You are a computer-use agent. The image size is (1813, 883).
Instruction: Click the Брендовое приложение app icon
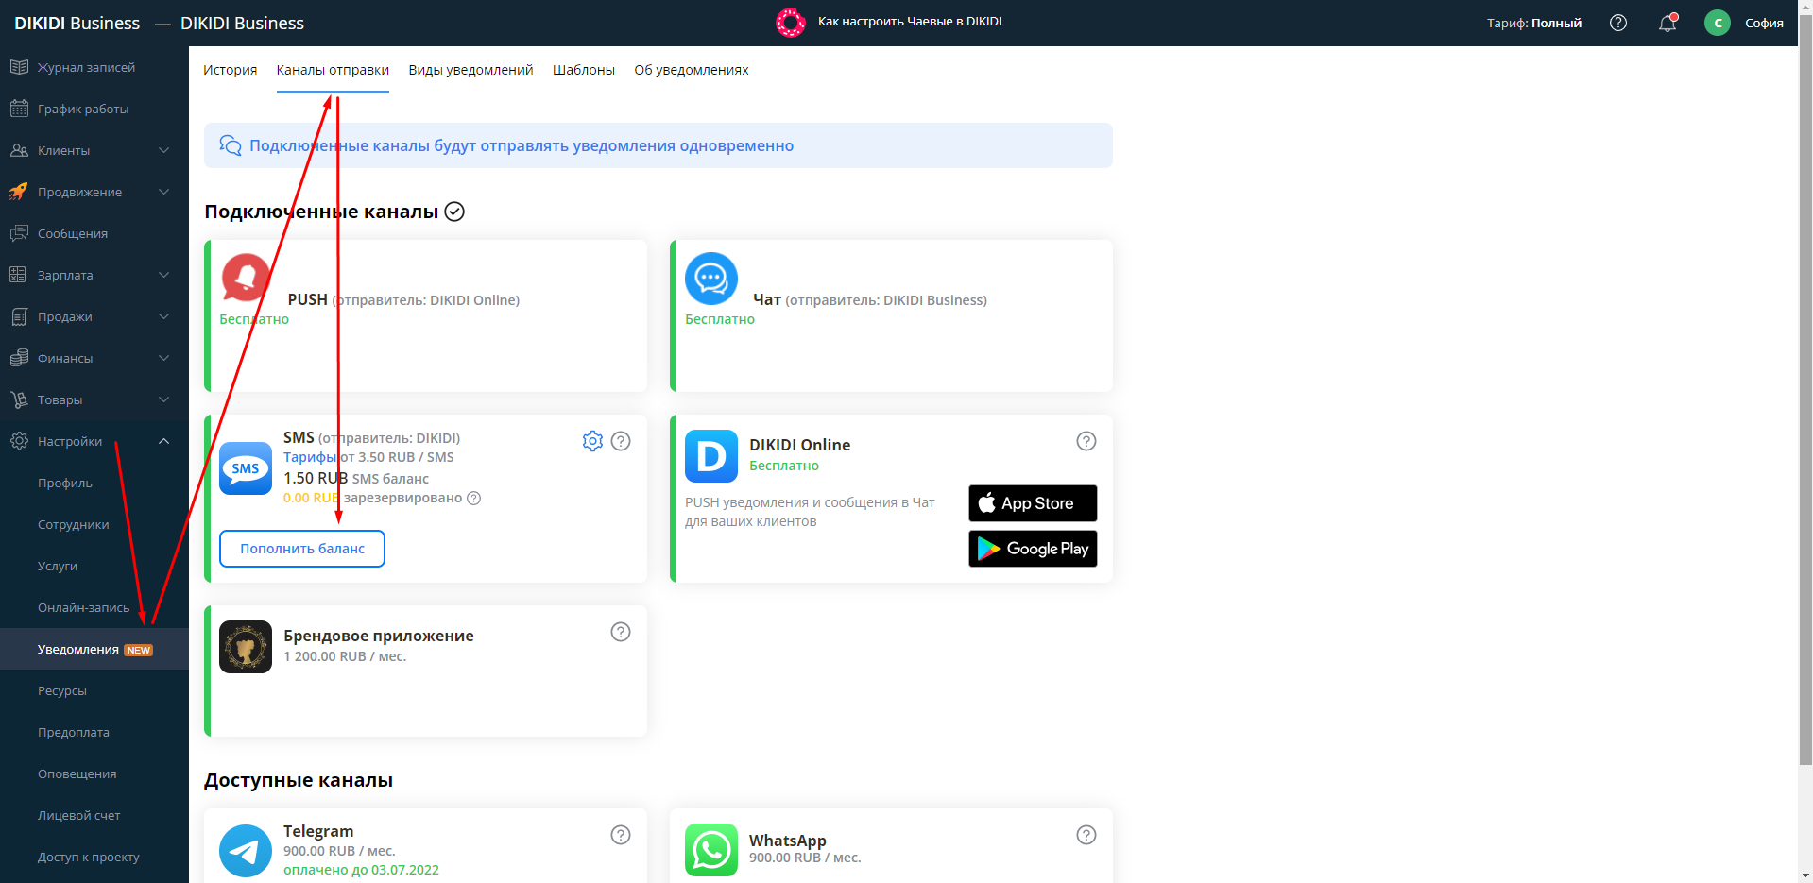[x=246, y=647]
